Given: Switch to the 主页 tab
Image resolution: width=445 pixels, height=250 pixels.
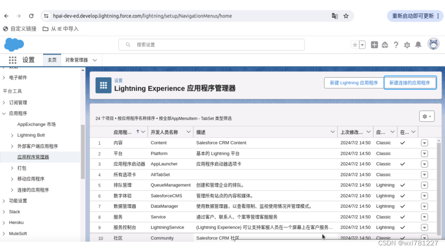Looking at the screenshot, I should tap(52, 60).
